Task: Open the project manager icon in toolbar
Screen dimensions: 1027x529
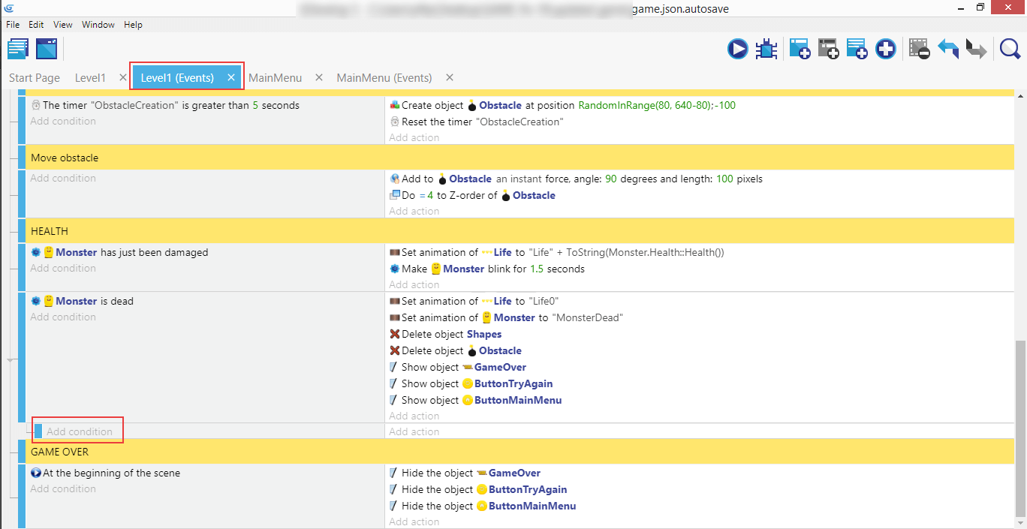Action: pos(18,50)
